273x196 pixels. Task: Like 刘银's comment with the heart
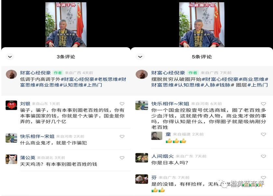pyautogui.click(x=122, y=104)
